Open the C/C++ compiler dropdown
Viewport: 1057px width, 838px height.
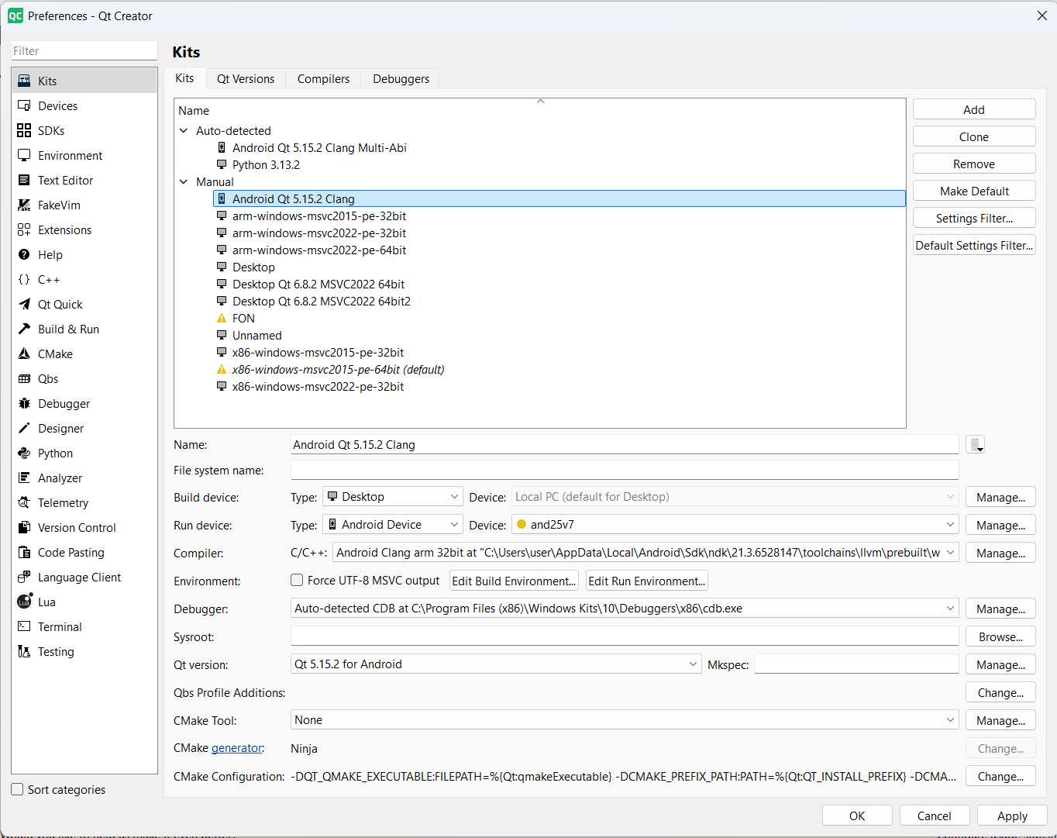pos(646,553)
